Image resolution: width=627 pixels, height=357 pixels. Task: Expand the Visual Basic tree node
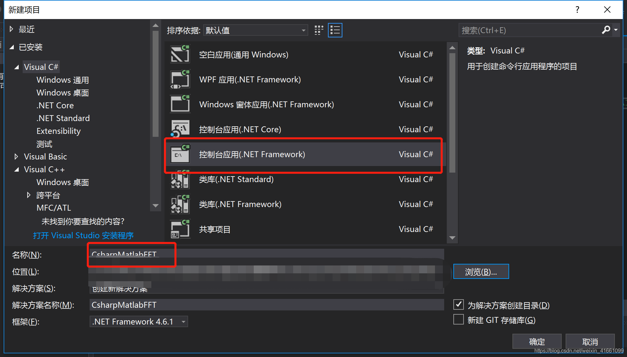[16, 157]
